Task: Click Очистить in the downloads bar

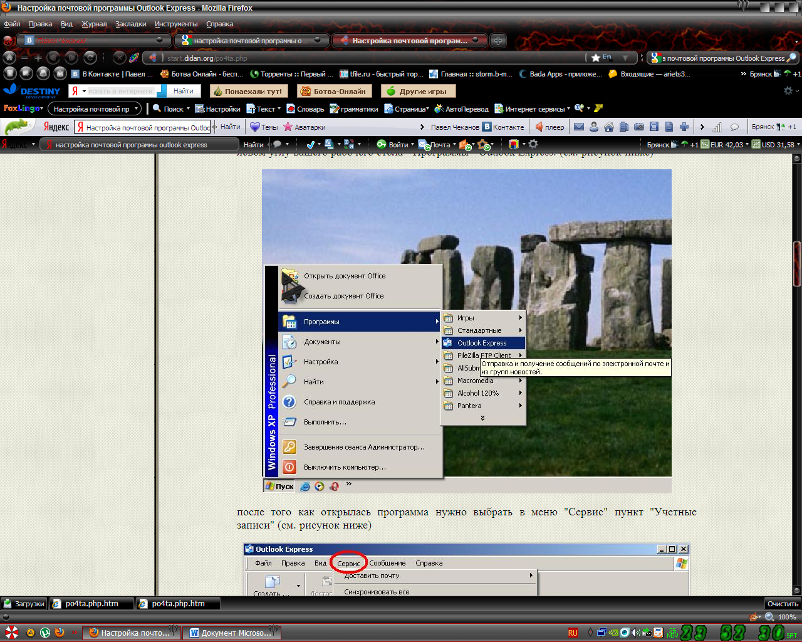Action: (783, 604)
